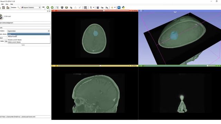Viewport: 221px width, 124px height.
Task: Open the Python interactor icon
Action: point(123,8)
